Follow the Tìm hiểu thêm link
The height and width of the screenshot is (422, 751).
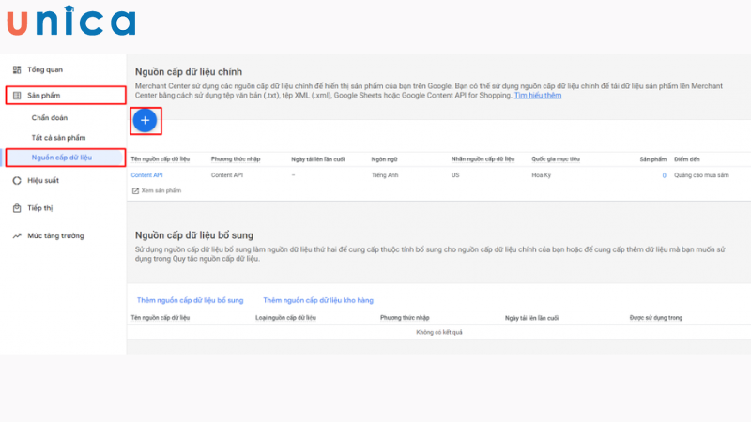coord(538,96)
